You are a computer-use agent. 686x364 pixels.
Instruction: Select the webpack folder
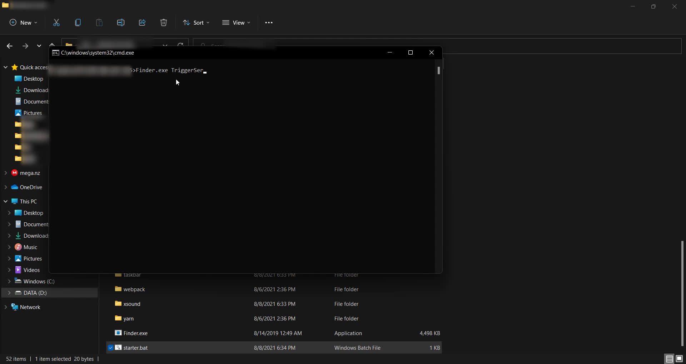tap(134, 289)
